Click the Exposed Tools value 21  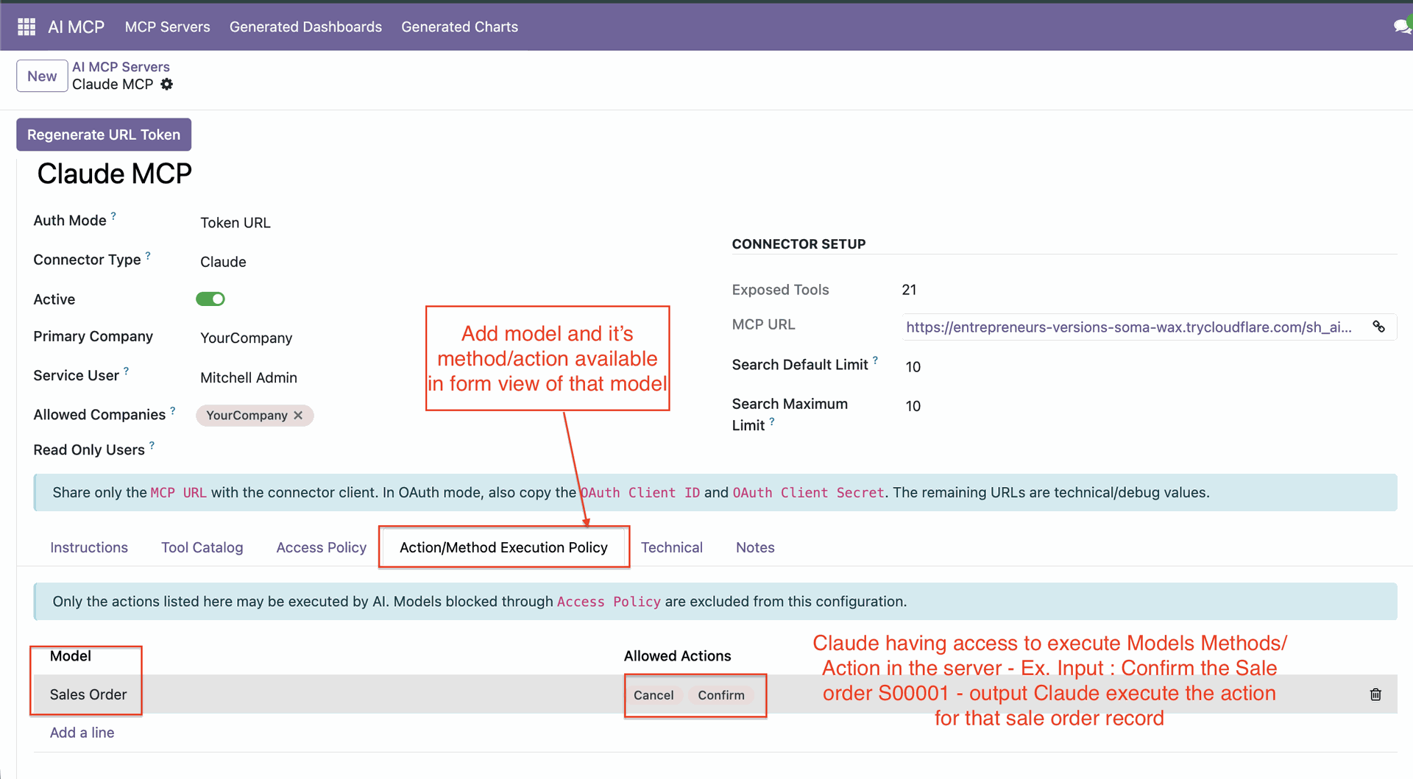coord(910,290)
